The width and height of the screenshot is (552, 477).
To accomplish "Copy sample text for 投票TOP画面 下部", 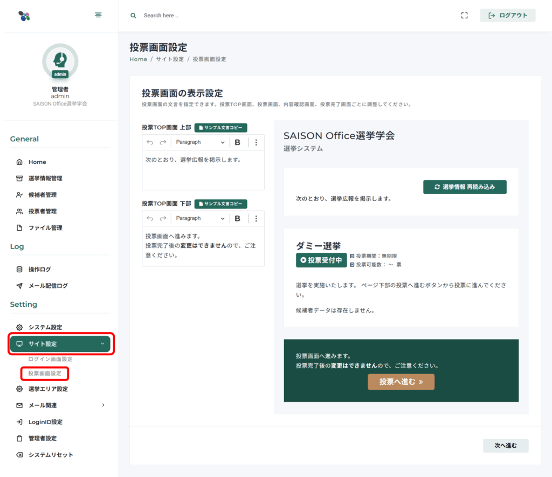I will pyautogui.click(x=220, y=204).
